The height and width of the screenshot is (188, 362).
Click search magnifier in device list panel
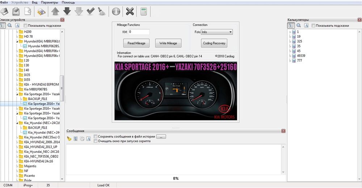pos(9,25)
